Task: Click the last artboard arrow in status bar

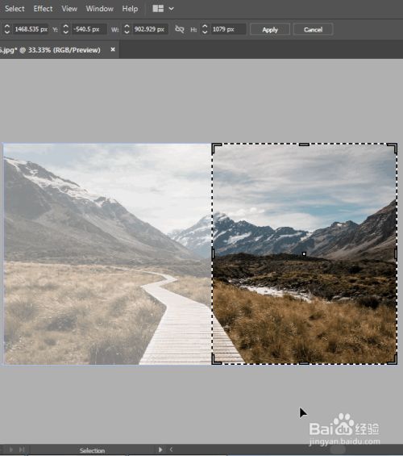Action: (22, 450)
